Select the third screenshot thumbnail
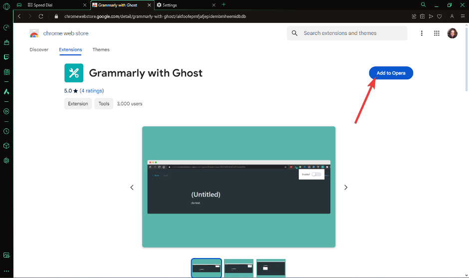 tap(271, 268)
